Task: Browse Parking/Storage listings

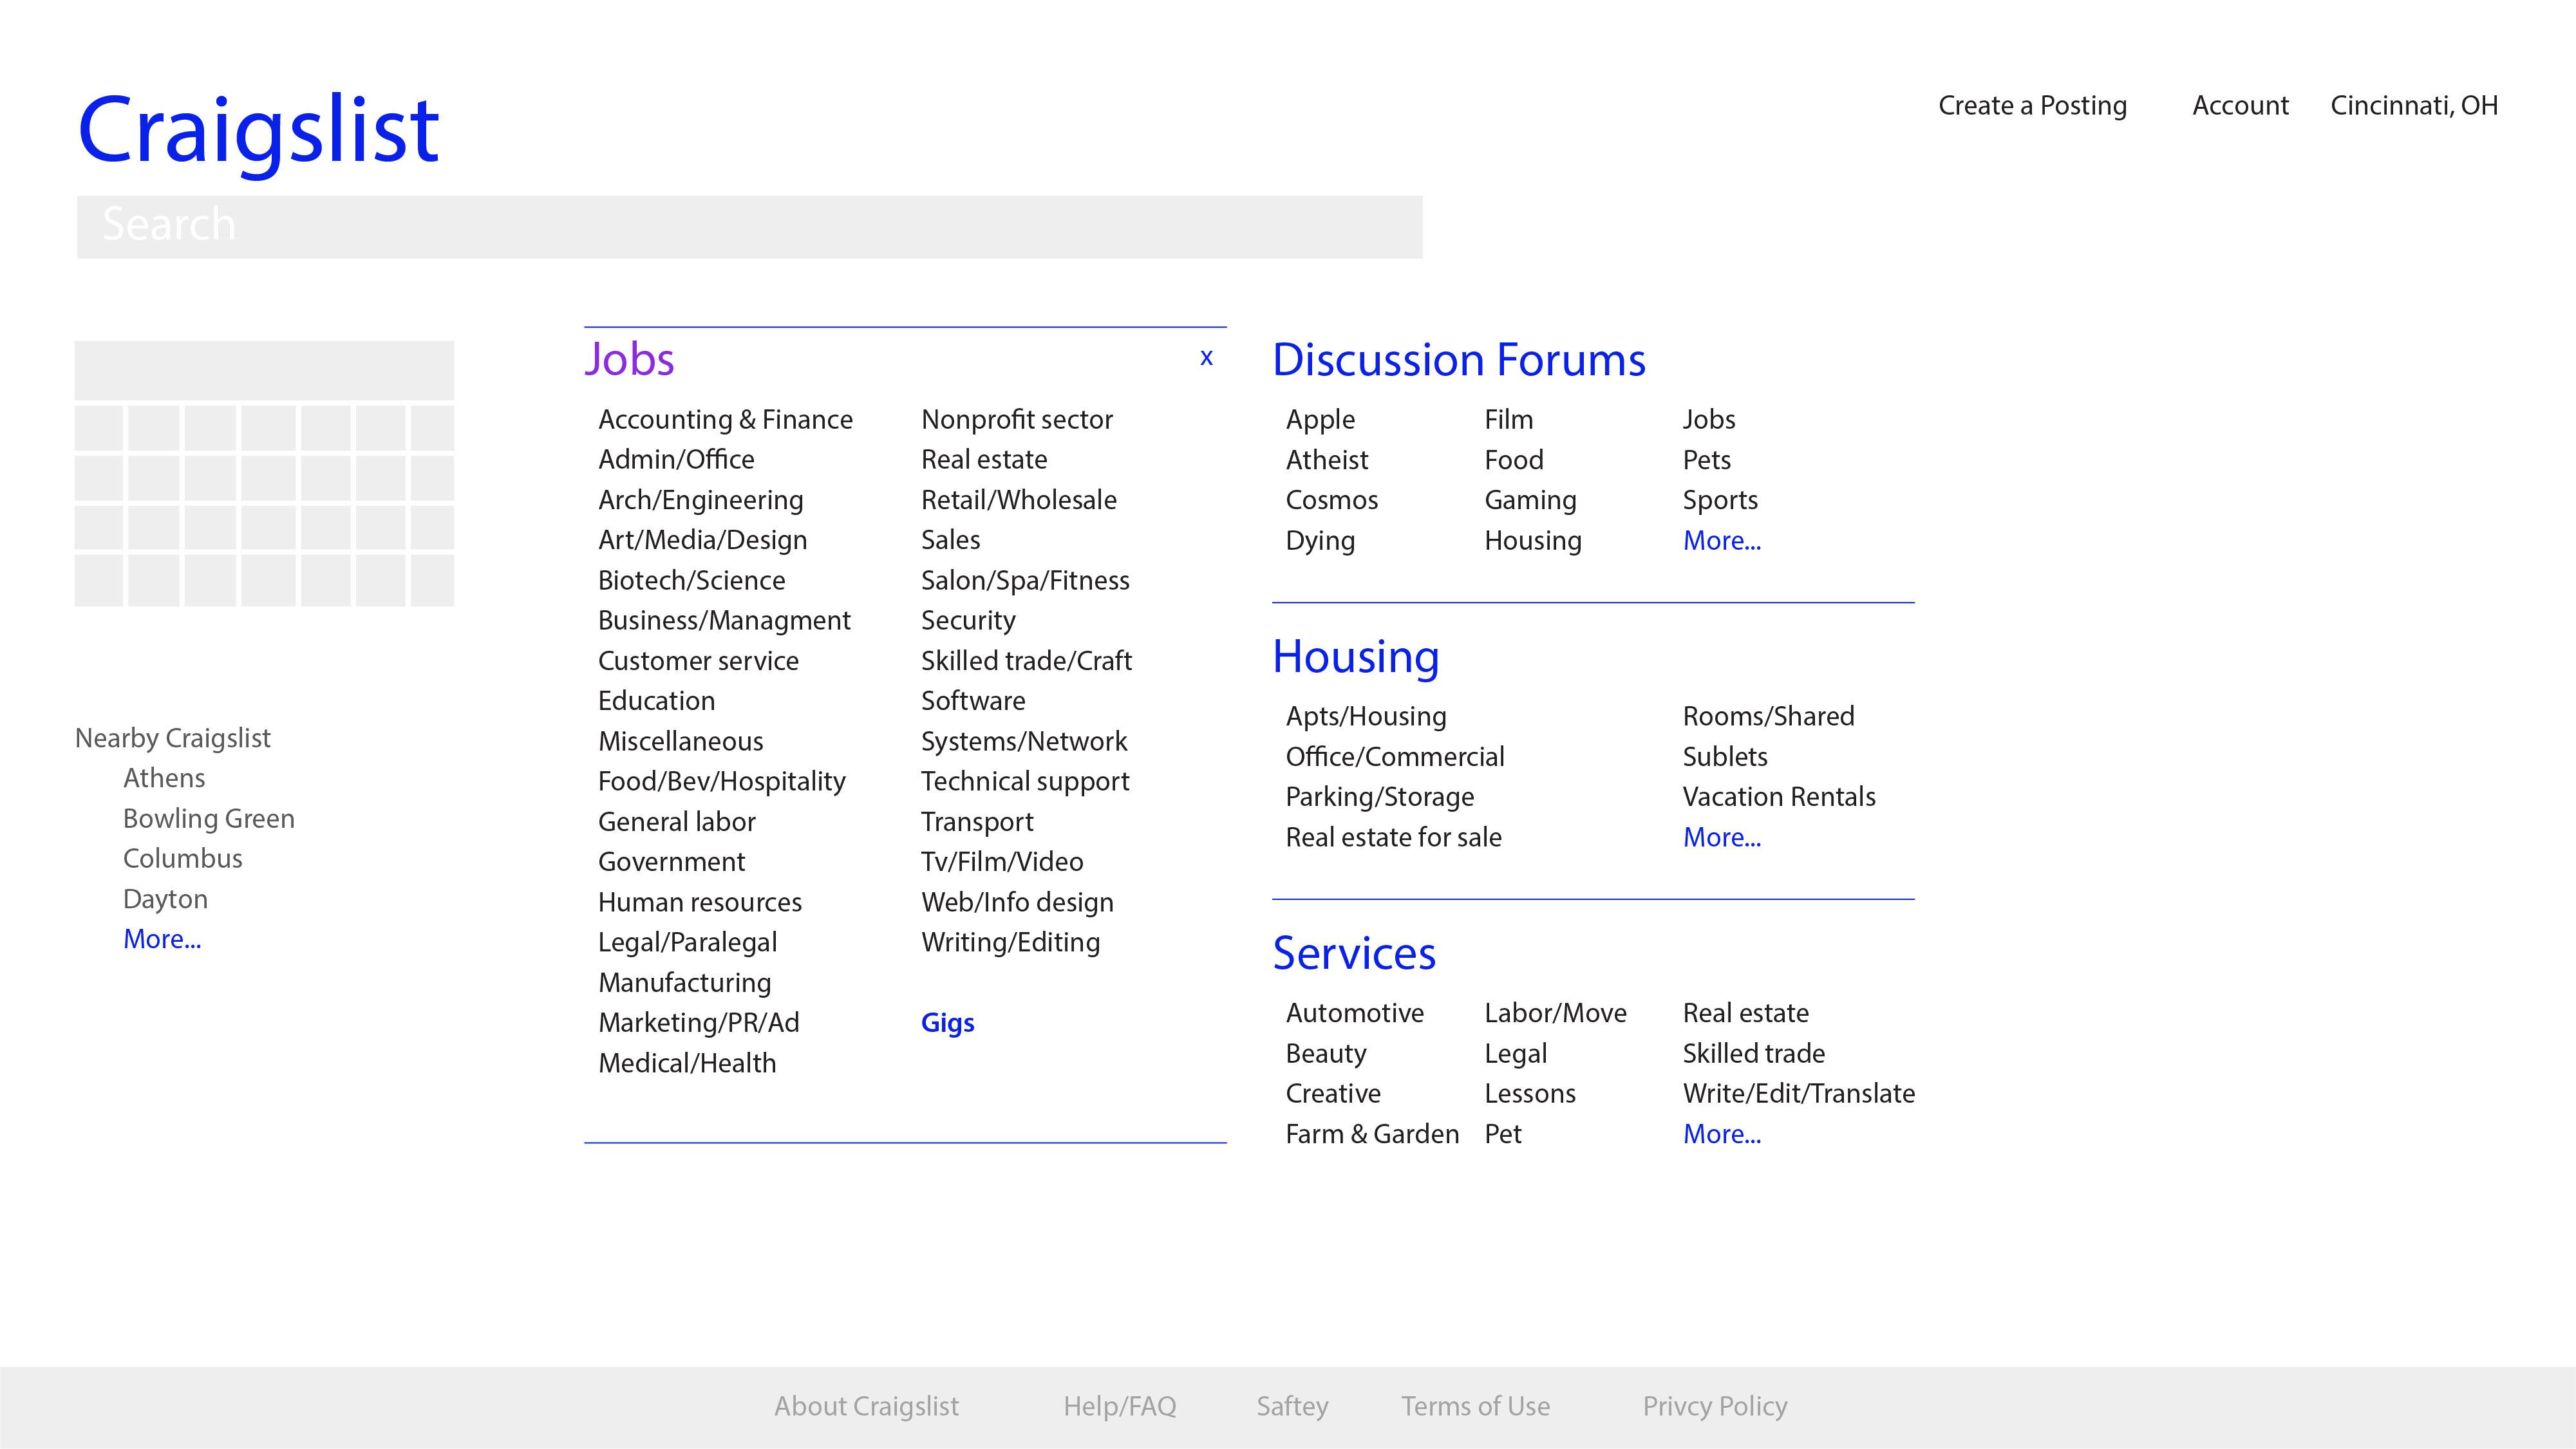Action: [1380, 797]
